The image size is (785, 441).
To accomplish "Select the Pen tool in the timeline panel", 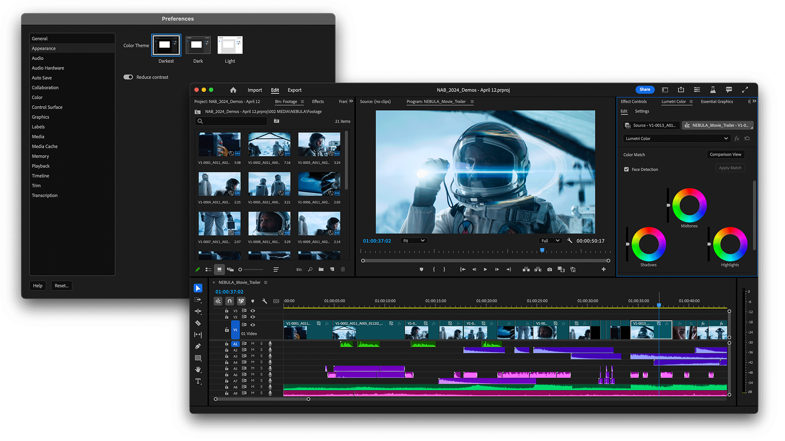I will coord(198,346).
